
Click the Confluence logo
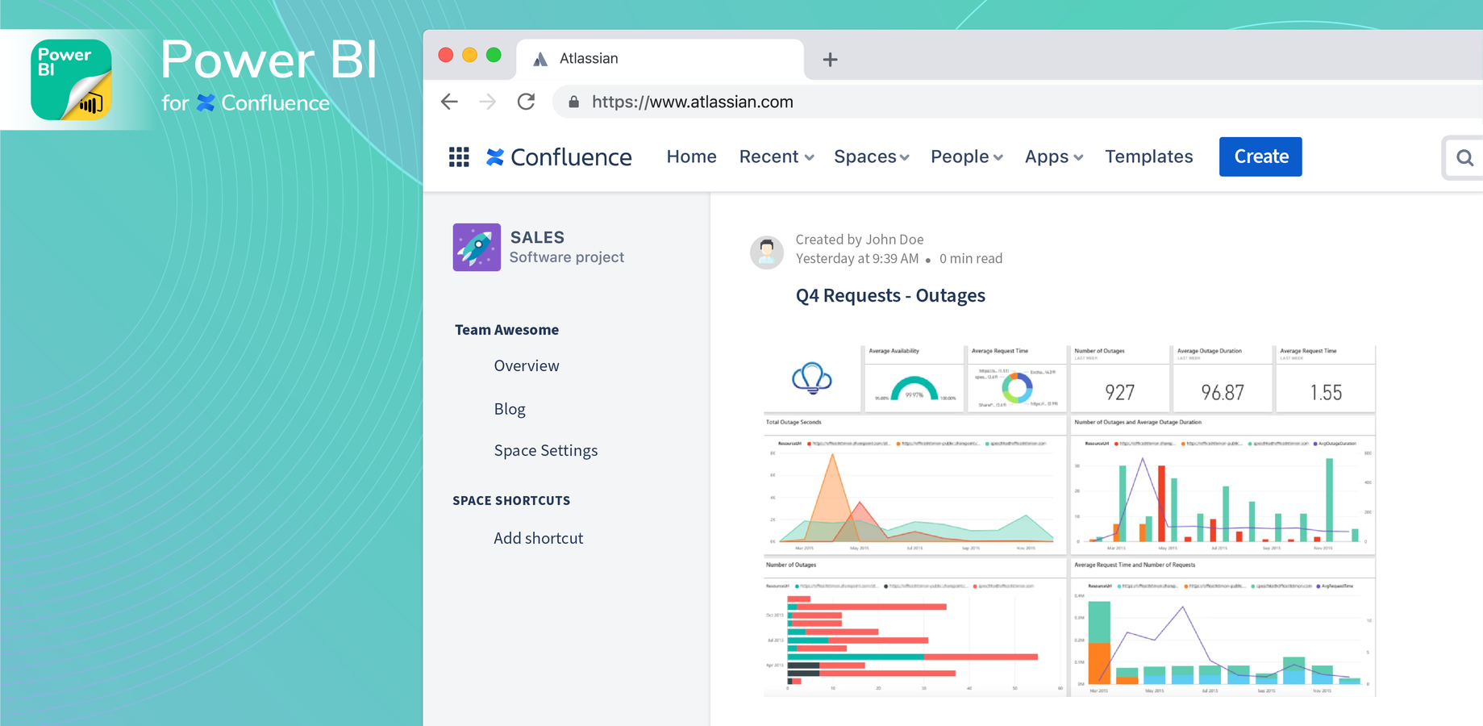click(559, 156)
